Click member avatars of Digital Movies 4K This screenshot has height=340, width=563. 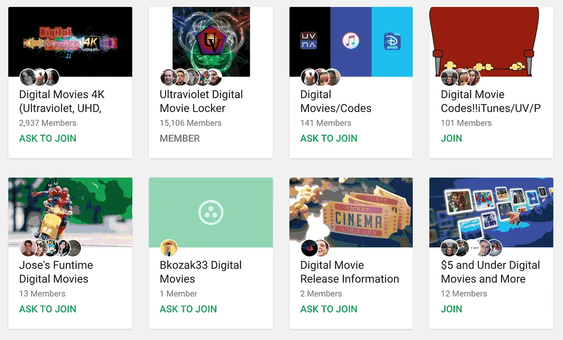click(x=40, y=77)
